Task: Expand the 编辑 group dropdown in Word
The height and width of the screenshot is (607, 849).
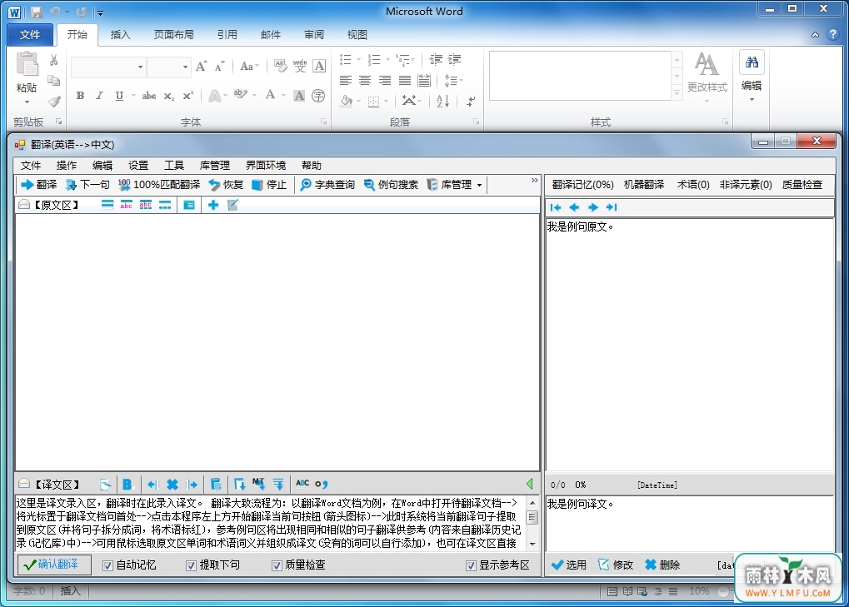Action: pyautogui.click(x=752, y=100)
